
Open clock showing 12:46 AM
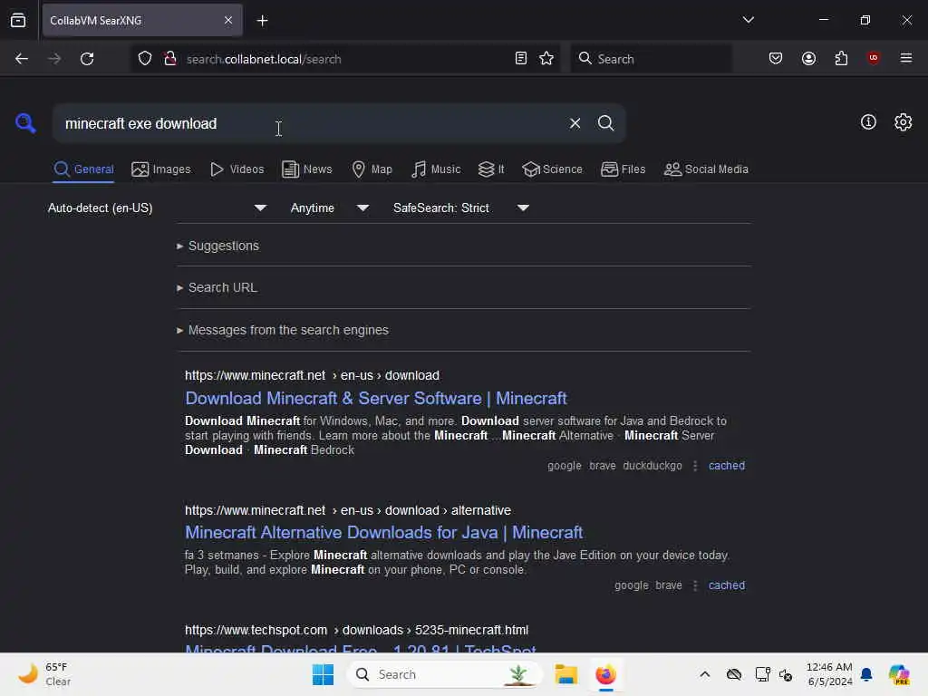click(x=829, y=674)
